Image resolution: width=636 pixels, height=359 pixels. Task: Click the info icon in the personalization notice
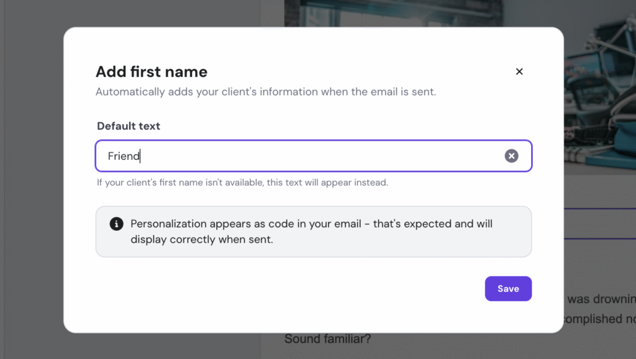[116, 224]
